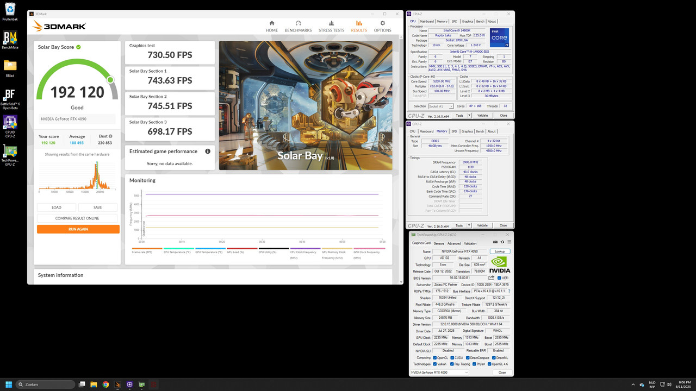Image resolution: width=696 pixels, height=391 pixels.
Task: Click the LOAD button in 3DMark
Action: (57, 207)
